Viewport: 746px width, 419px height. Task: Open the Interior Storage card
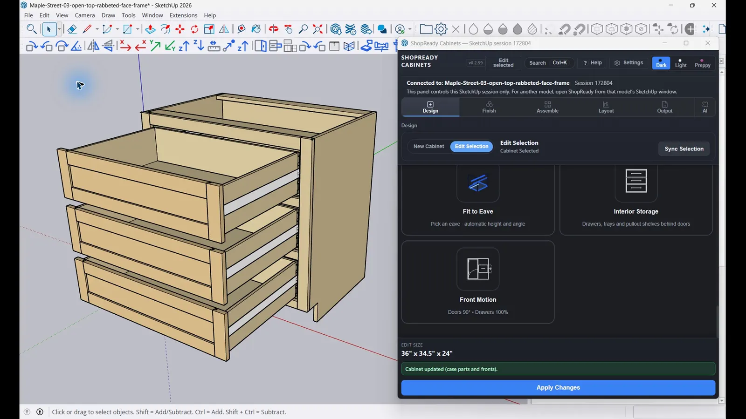[x=636, y=200]
